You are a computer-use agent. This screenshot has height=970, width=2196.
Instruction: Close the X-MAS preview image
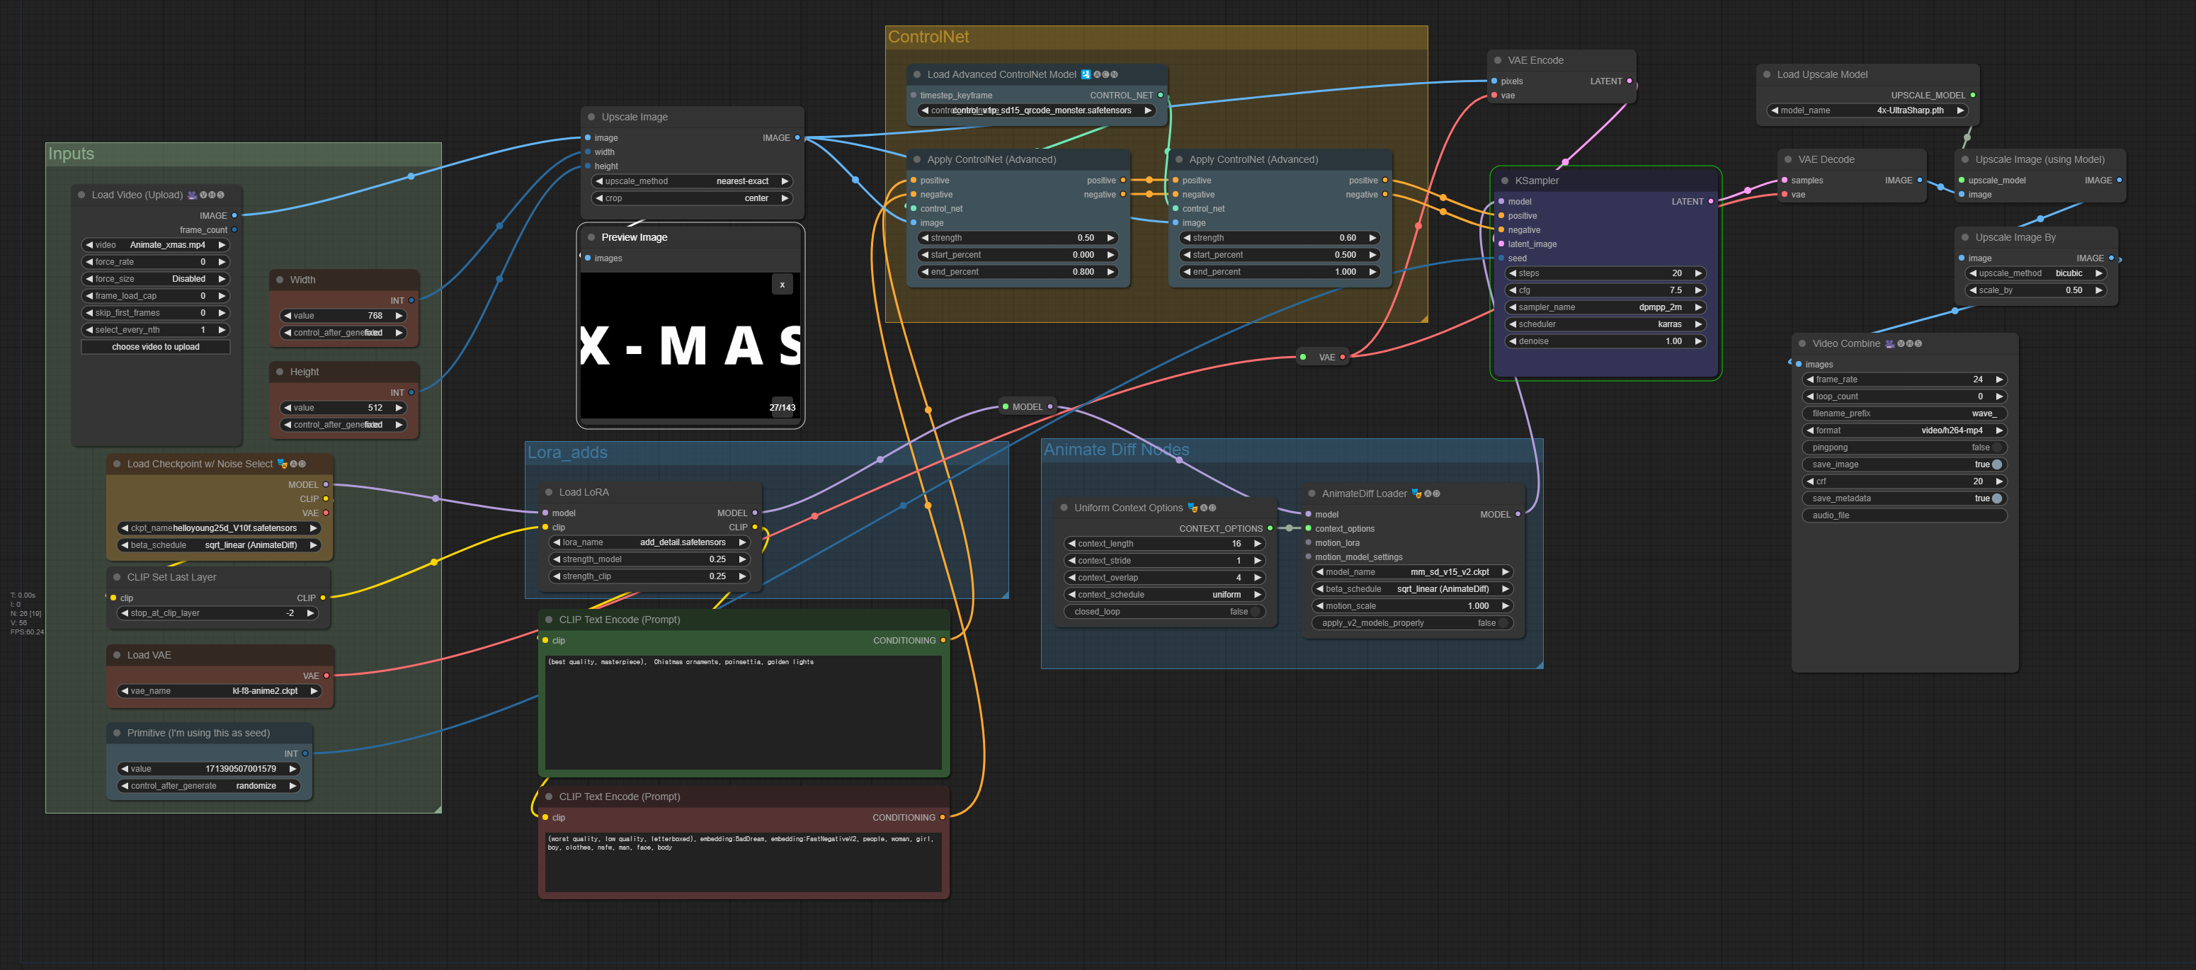click(782, 285)
